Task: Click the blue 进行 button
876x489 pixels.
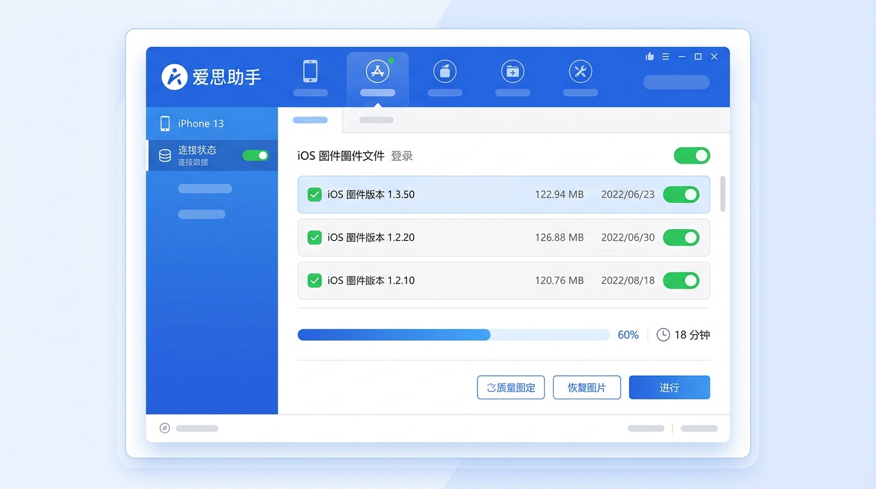Action: [669, 387]
